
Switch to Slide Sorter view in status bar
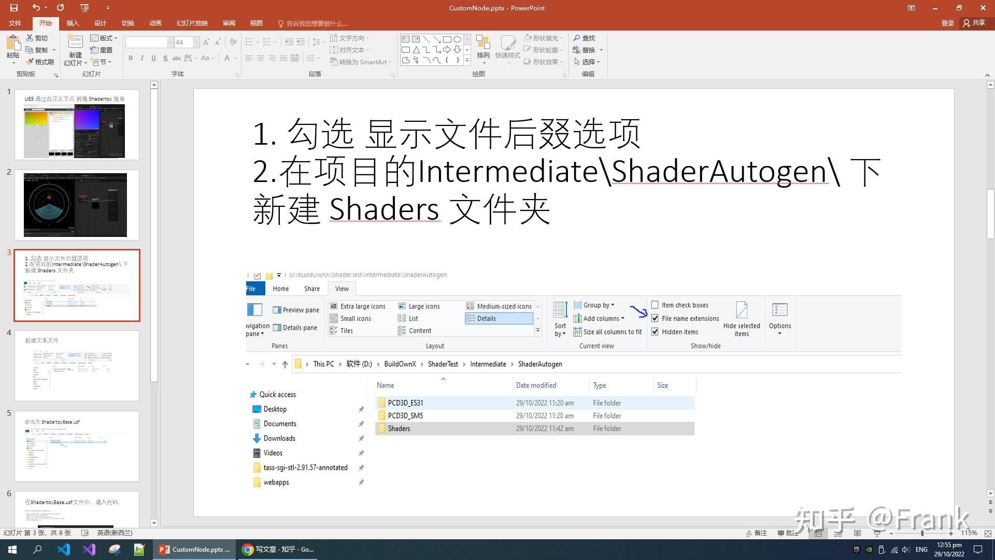coord(838,533)
